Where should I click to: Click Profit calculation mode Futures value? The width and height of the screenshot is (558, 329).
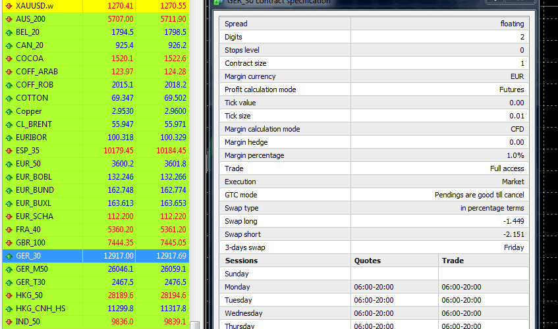[x=512, y=89]
